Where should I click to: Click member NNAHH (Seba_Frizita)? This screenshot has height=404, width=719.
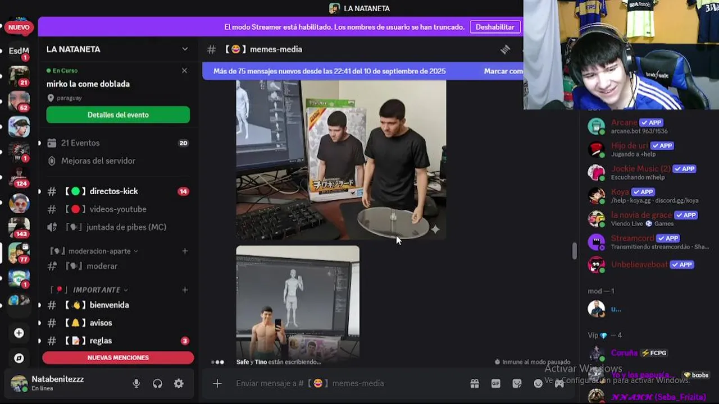click(658, 397)
